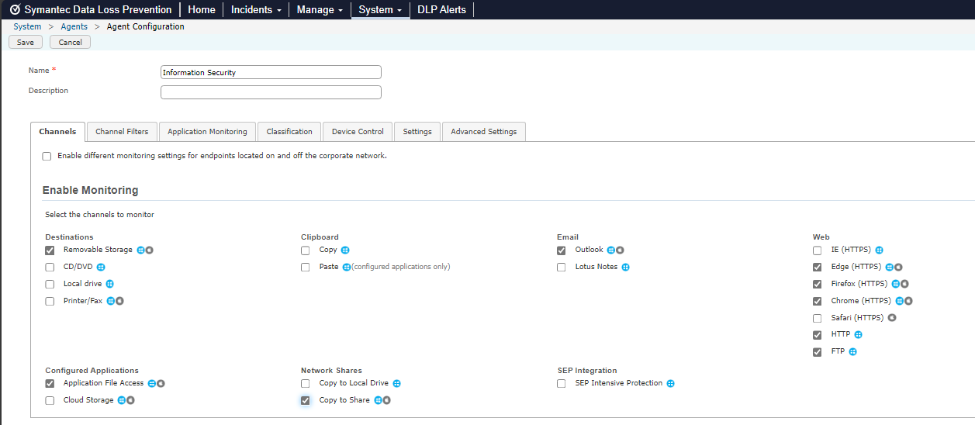Uncheck Removable Storage monitoring checkbox
Screen dimensions: 975x425
tap(50, 251)
